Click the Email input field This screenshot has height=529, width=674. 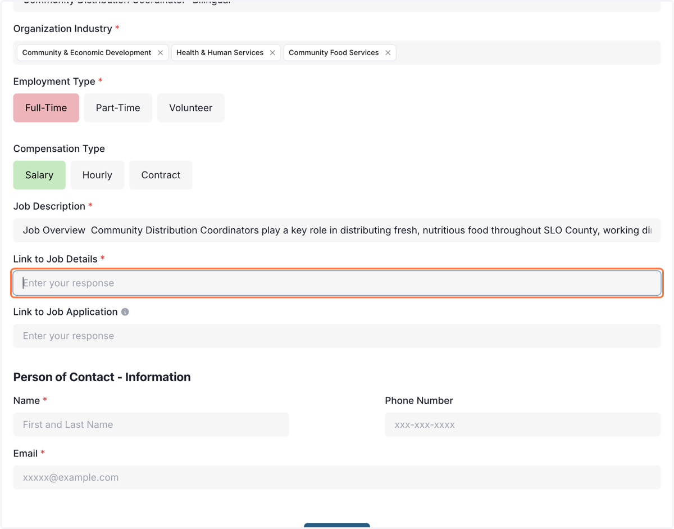[x=337, y=478]
